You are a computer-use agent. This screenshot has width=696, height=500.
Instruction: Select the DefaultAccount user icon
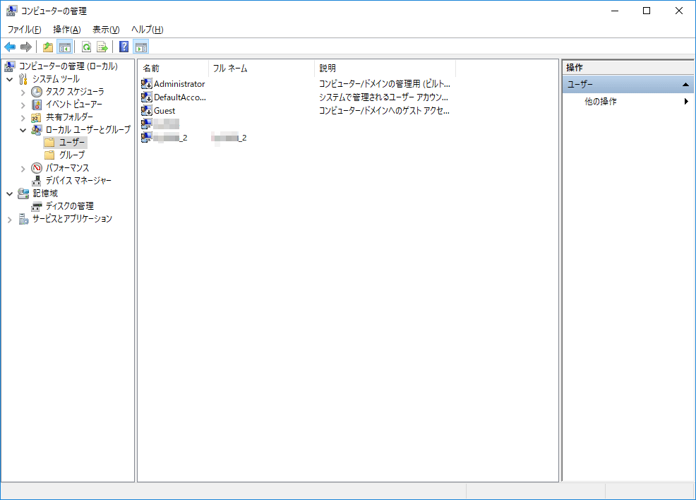pos(147,97)
